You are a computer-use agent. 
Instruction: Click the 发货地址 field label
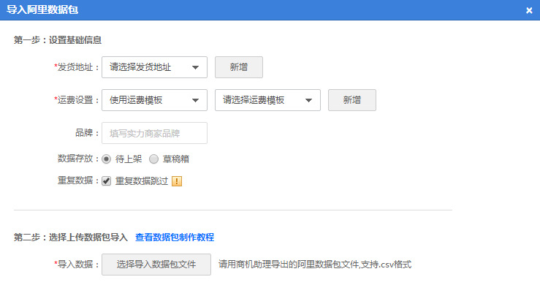[77, 67]
